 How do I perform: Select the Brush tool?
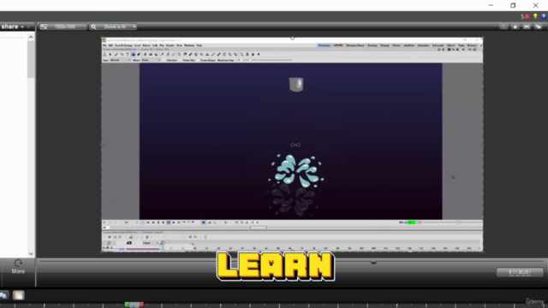coord(116,54)
